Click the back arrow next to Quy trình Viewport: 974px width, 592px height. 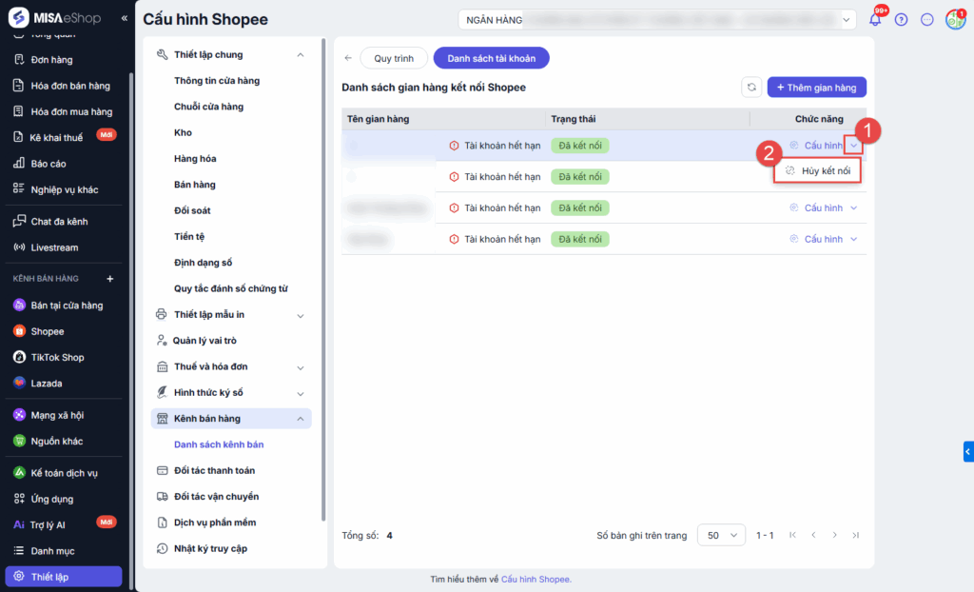pyautogui.click(x=348, y=58)
